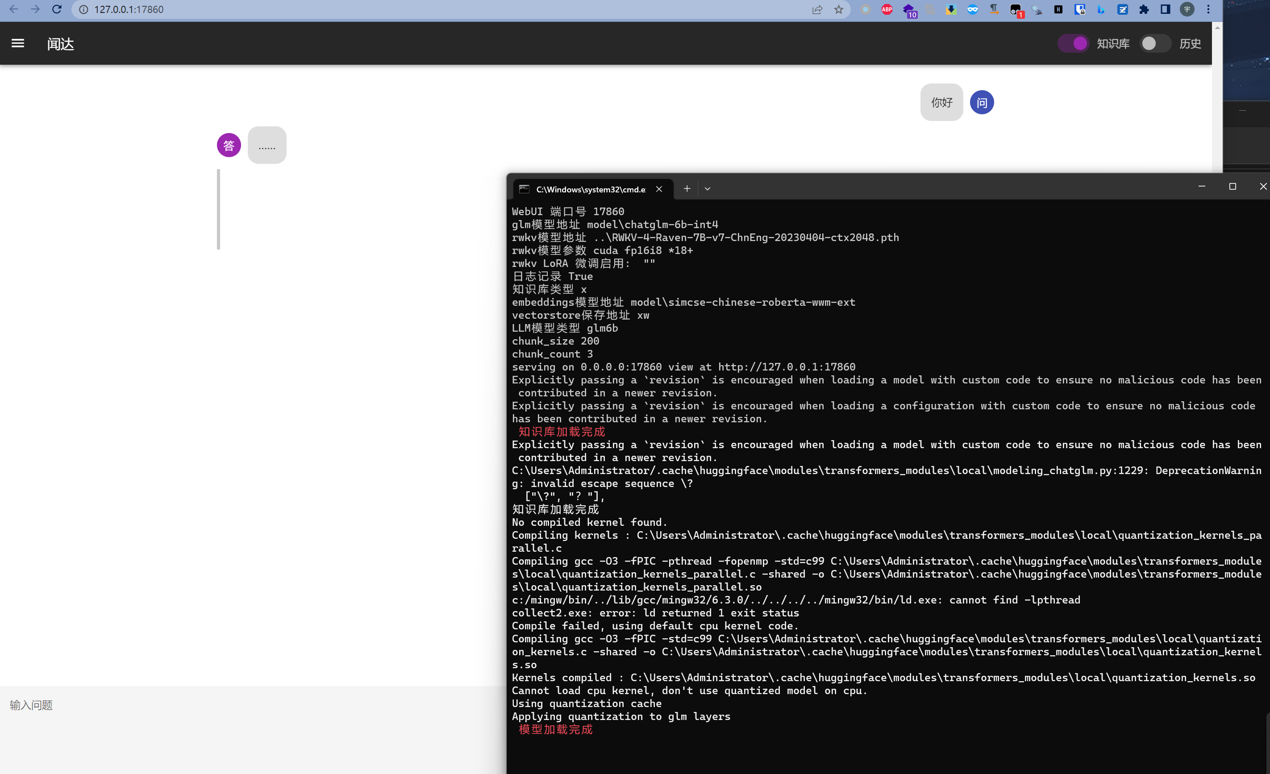The width and height of the screenshot is (1270, 774).
Task: Click the page vertical scrollbar up arrow
Action: [x=1217, y=28]
